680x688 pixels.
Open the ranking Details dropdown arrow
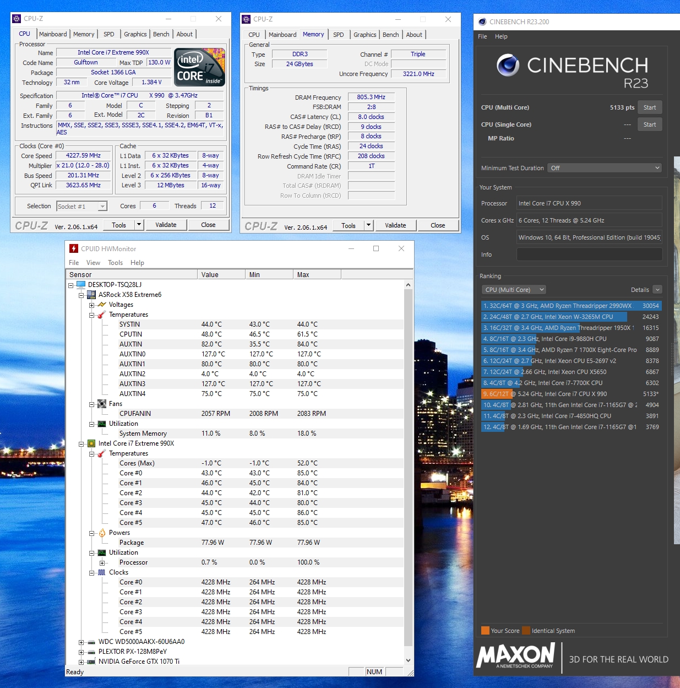(x=657, y=290)
